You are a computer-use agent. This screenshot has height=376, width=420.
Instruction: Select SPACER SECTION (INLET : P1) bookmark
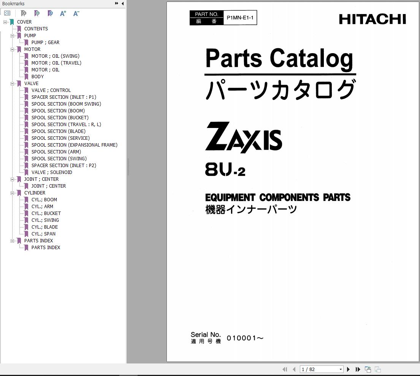coord(64,97)
